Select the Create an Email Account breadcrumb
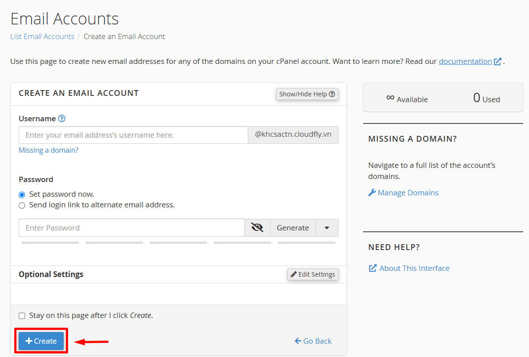529x357 pixels. point(124,36)
